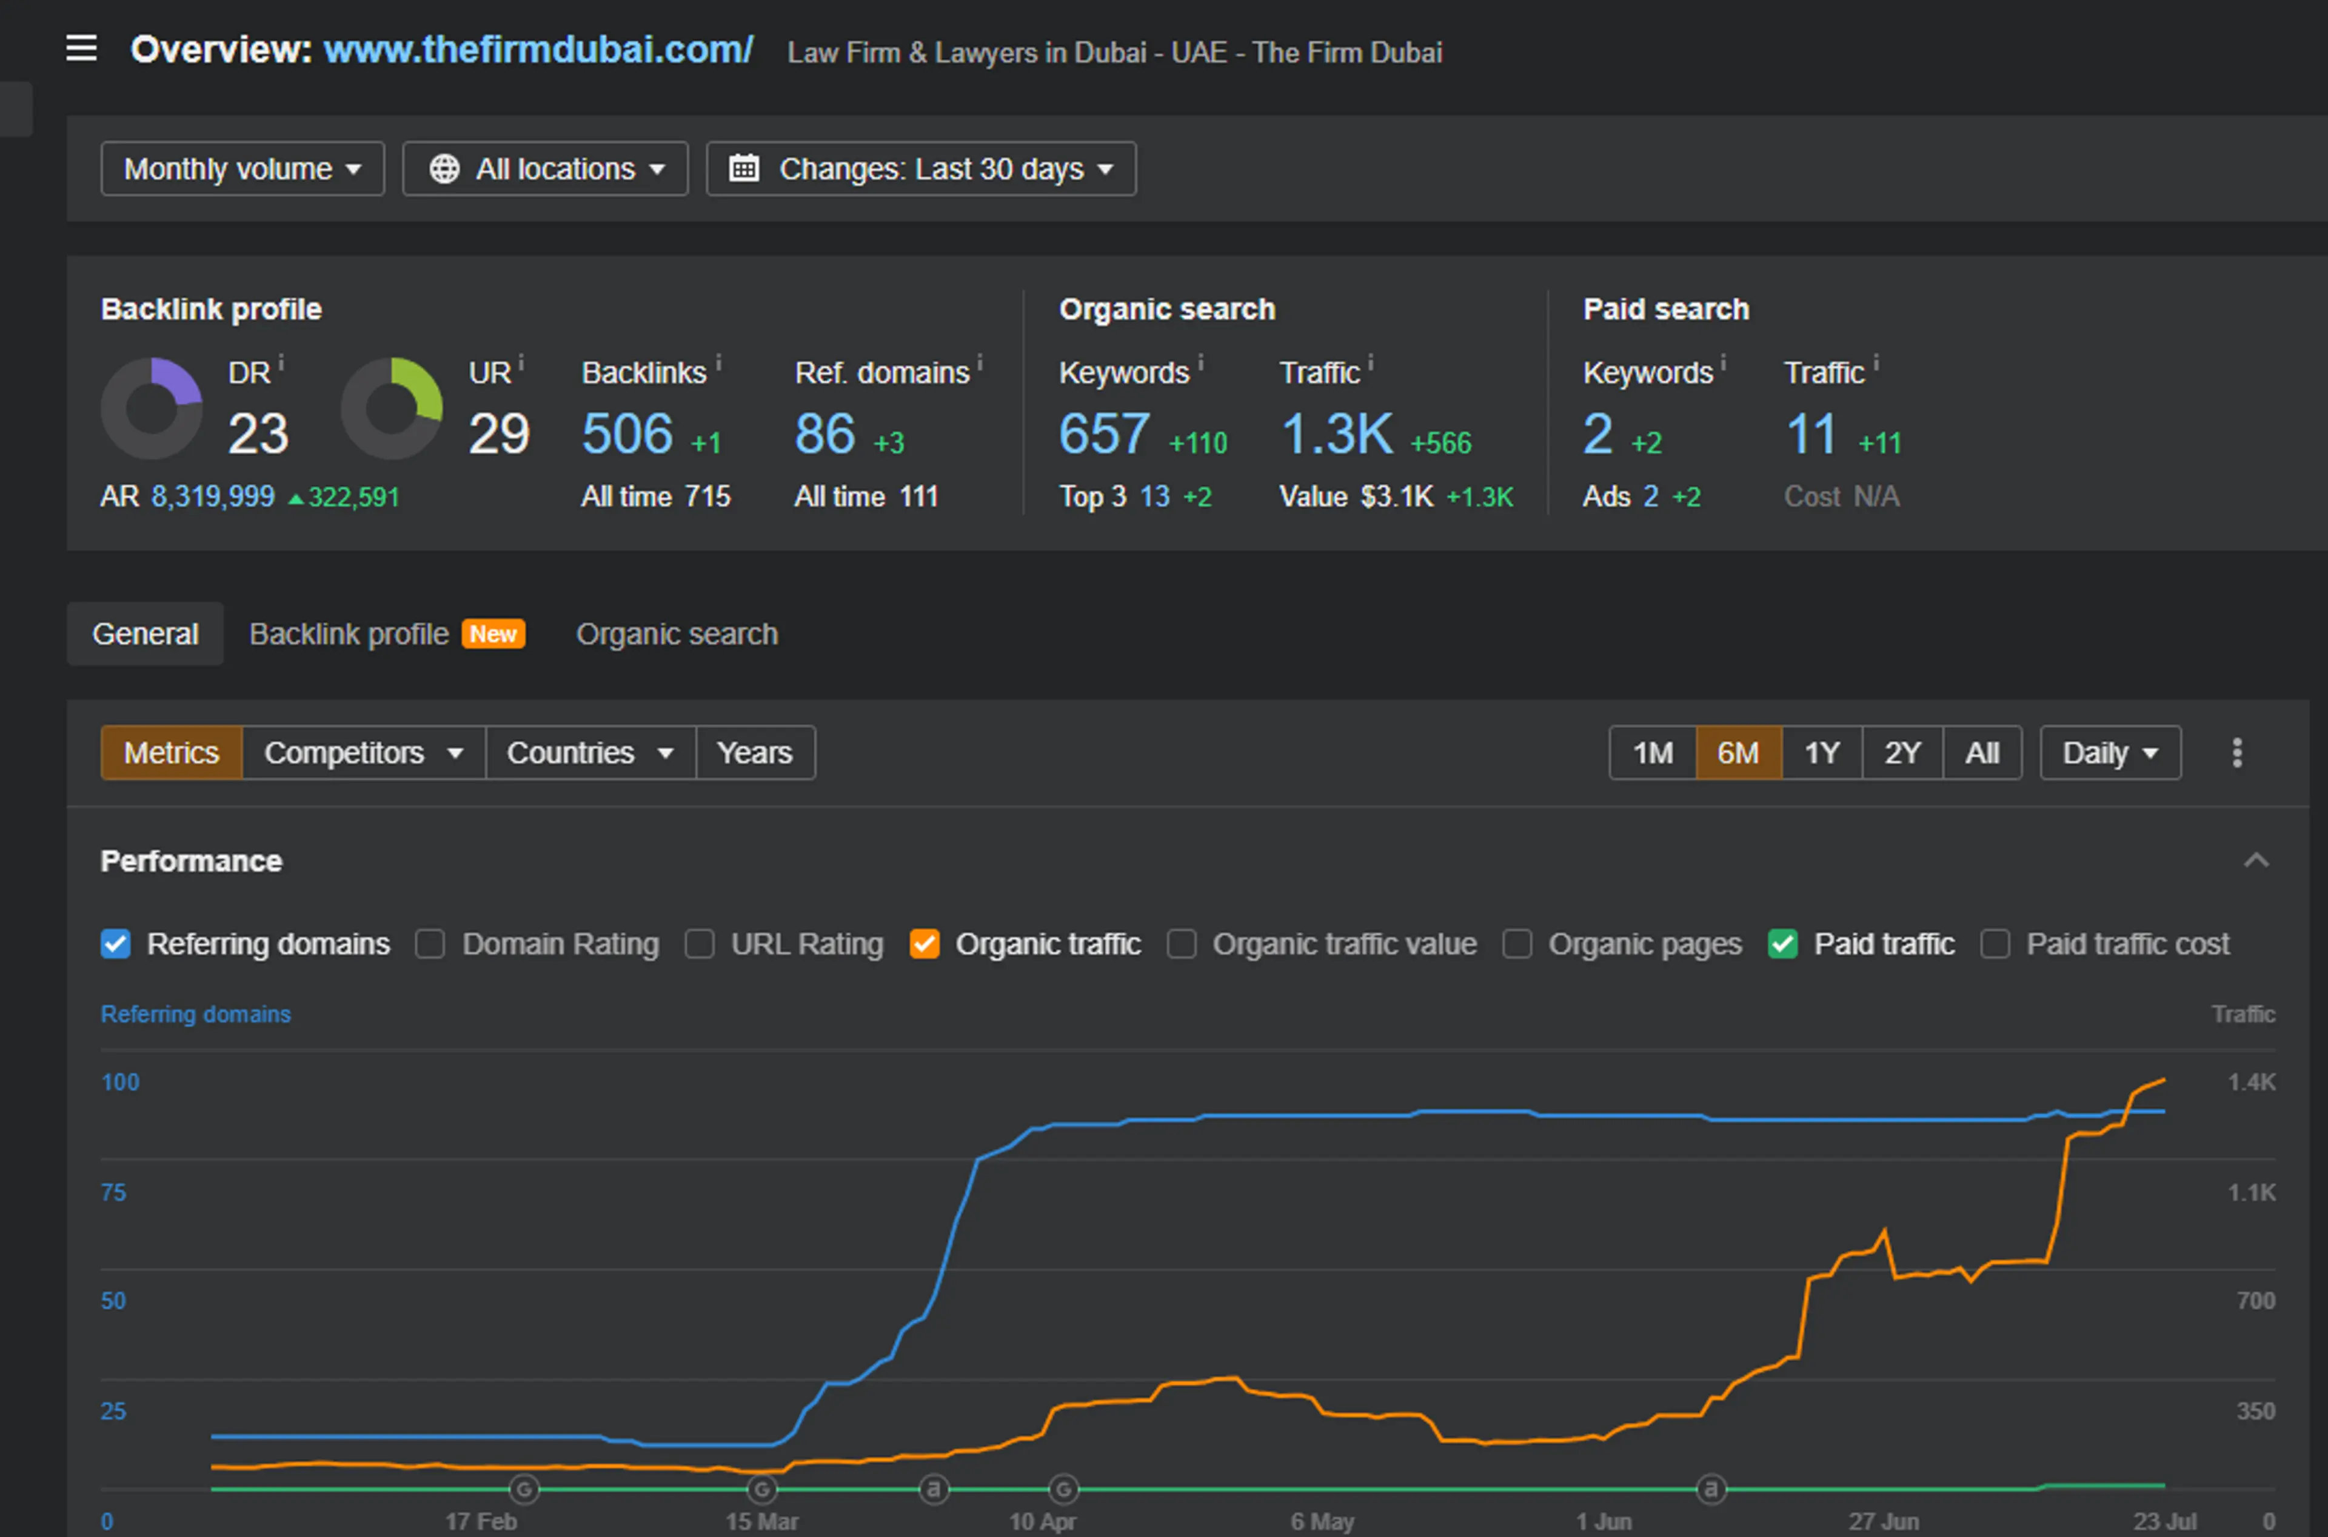
Task: Open the www.thefirmdubai.com link
Action: pyautogui.click(x=538, y=49)
